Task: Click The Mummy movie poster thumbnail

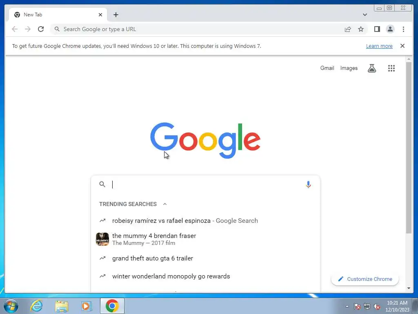Action: 102,239
